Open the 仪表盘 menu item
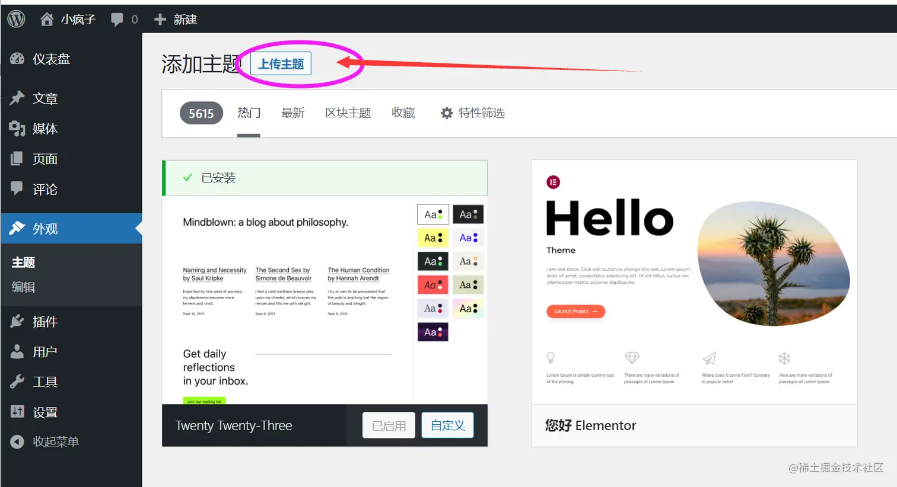The image size is (897, 487). 72,59
